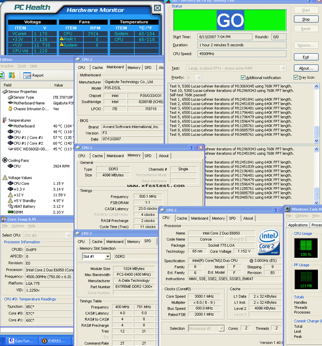This screenshot has width=322, height=346.
Task: Click the Frequency field in Core Temp
Action: point(49,277)
